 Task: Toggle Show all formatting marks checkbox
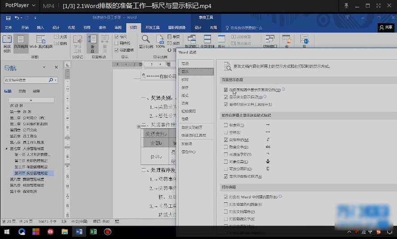(x=226, y=176)
